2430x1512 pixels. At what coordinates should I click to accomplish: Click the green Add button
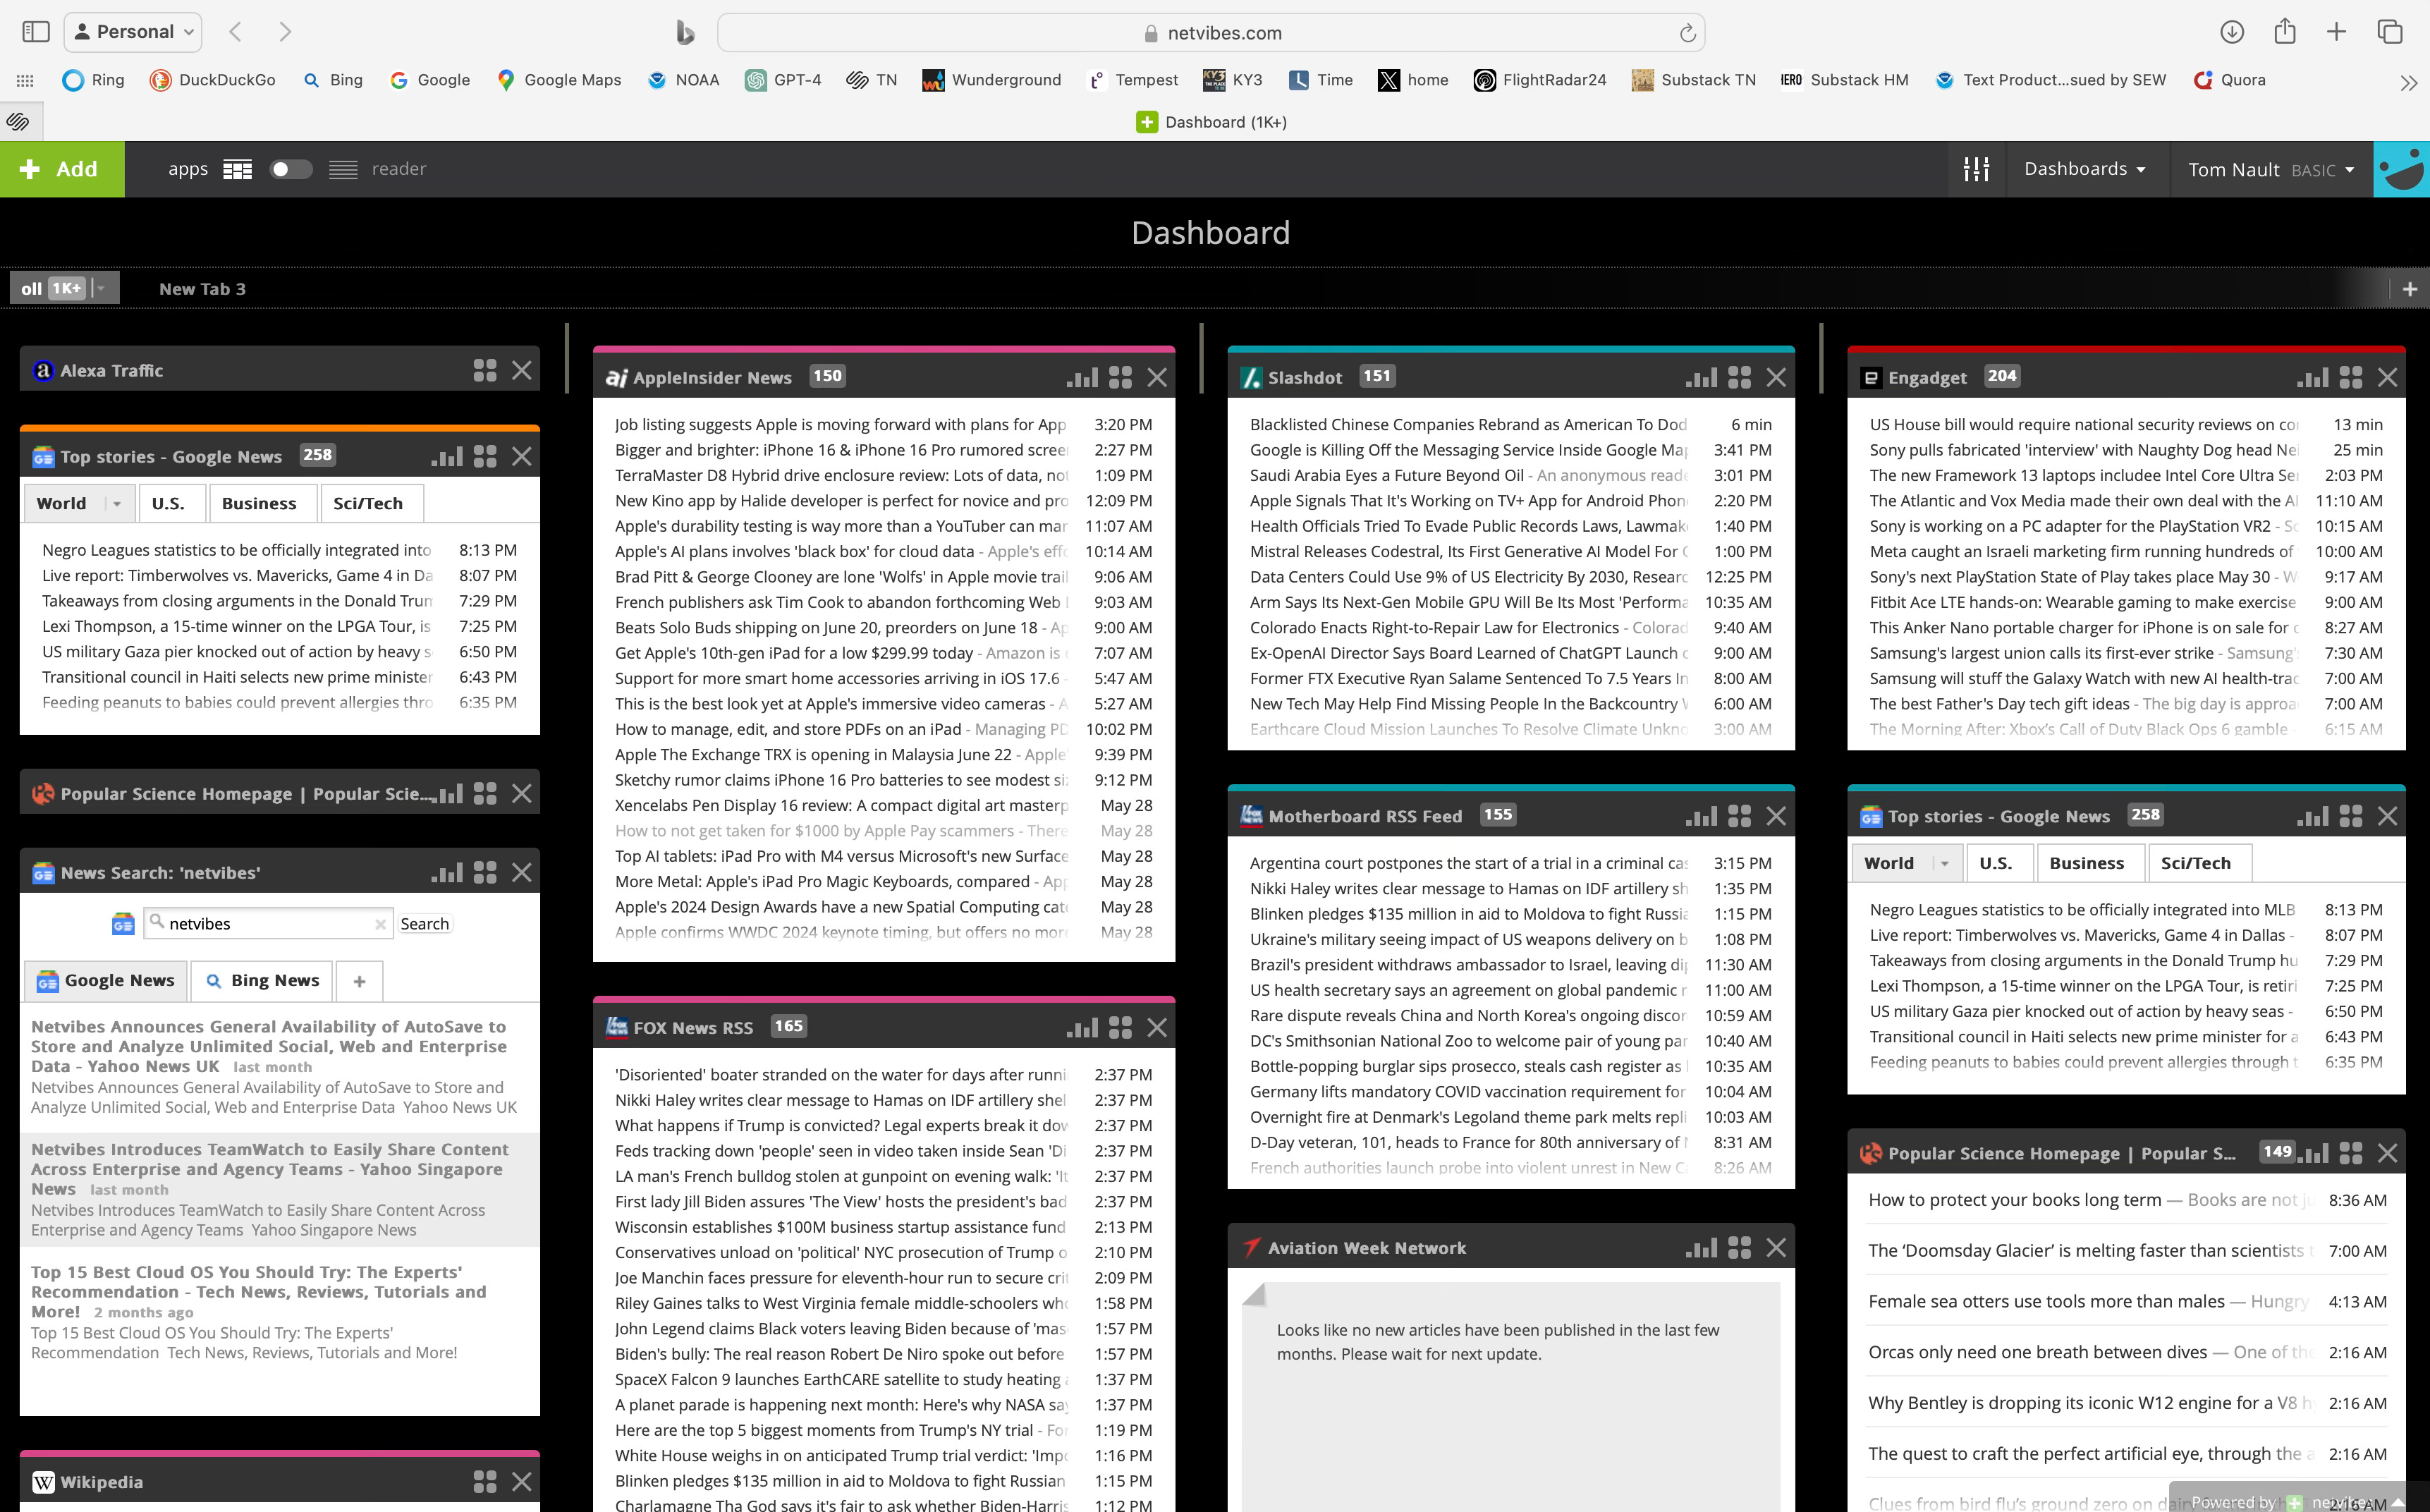pos(62,169)
